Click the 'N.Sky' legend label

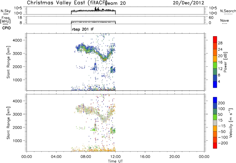(6, 11)
